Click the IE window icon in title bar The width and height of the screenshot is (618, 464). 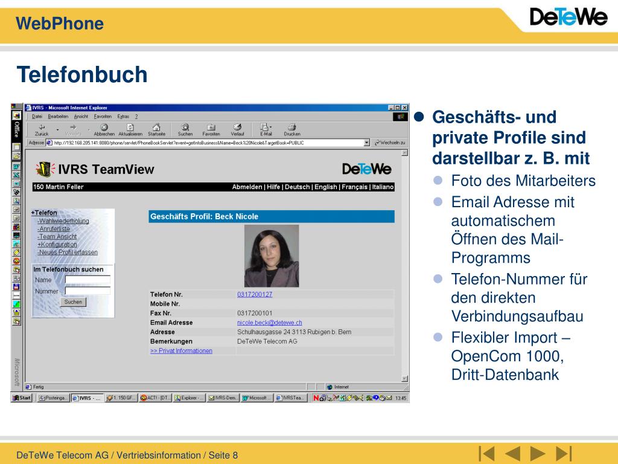(28, 108)
